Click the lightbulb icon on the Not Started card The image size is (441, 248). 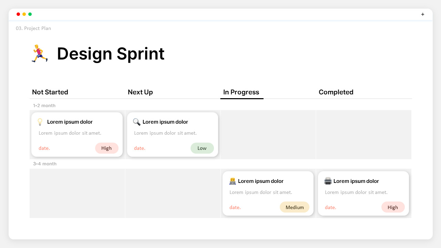click(x=40, y=122)
